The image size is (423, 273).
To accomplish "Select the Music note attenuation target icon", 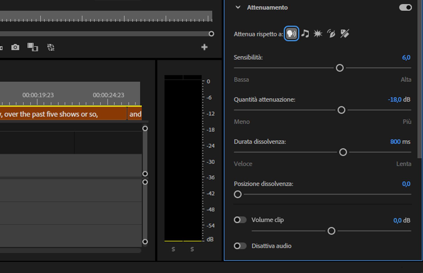I will [x=305, y=34].
